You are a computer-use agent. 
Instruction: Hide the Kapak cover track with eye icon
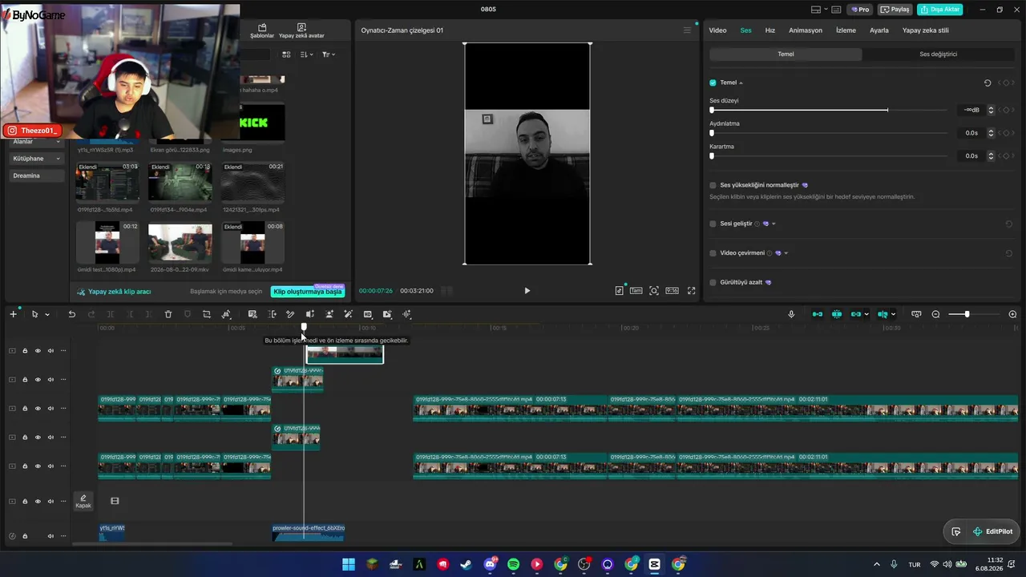coord(38,501)
